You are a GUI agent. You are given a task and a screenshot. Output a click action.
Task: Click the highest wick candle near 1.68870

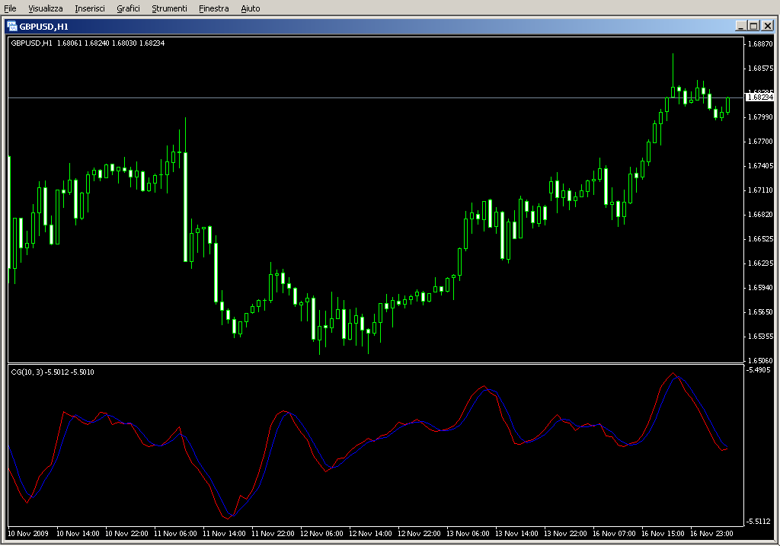click(673, 75)
